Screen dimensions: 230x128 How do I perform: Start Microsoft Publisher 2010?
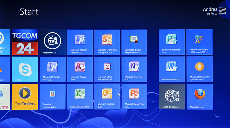click(x=172, y=42)
